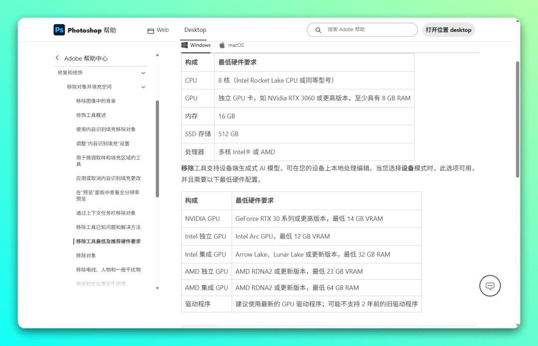Switch to the macOS platform tab
This screenshot has width=538, height=346.
232,45
